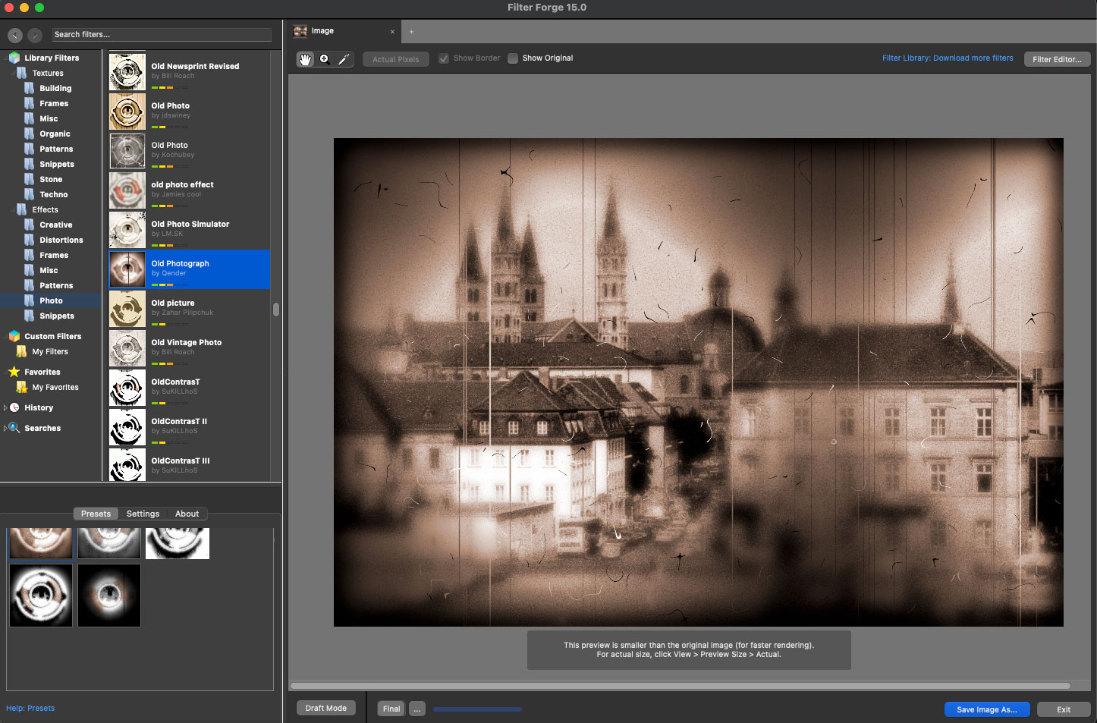Open the About tab
The height and width of the screenshot is (723, 1097).
187,514
